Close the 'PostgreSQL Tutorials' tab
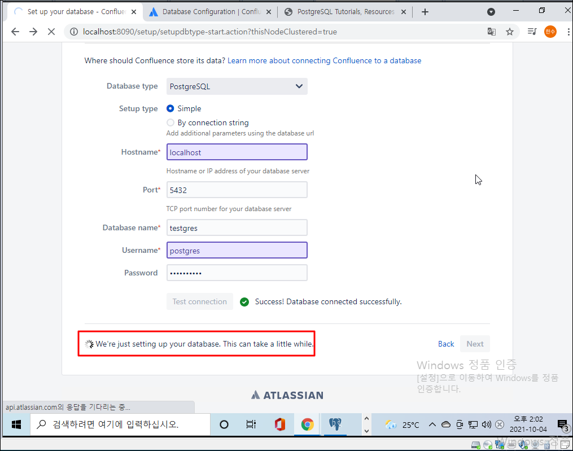This screenshot has height=451, width=573. click(404, 12)
